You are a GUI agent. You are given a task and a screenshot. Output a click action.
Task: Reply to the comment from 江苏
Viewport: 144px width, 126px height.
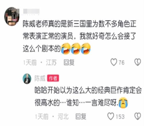(x=69, y=62)
